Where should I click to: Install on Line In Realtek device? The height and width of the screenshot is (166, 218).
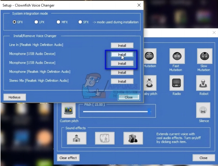(122, 46)
